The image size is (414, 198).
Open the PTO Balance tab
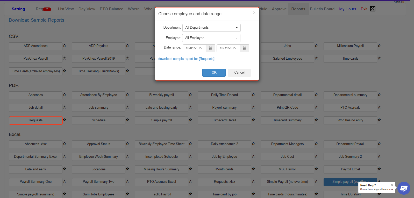coord(111,9)
